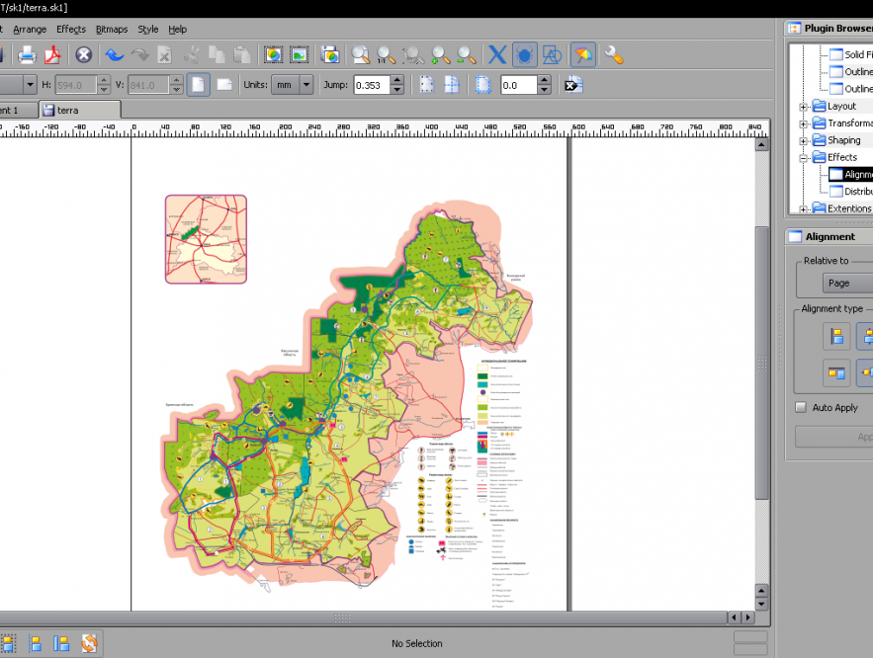Click the Apply button in Alignment panel

tap(834, 437)
